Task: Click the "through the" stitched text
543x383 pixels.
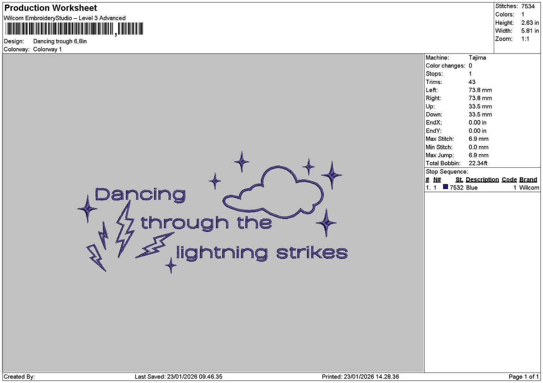Action: coord(206,223)
